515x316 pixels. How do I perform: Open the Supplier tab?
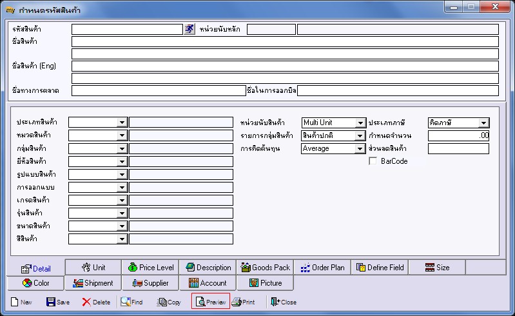(150, 283)
